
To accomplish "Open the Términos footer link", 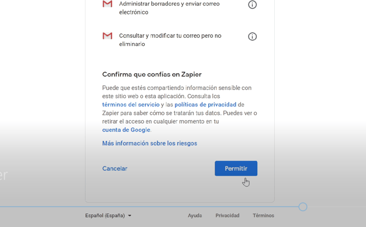I will coord(263,216).
